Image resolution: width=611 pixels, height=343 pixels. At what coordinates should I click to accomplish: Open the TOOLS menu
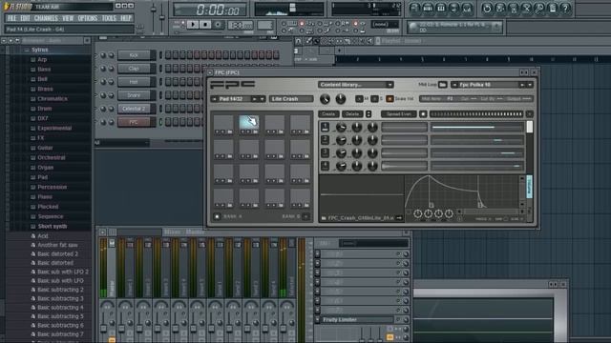click(x=109, y=18)
